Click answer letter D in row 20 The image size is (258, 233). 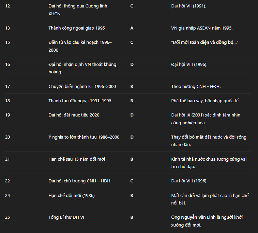[132, 137]
